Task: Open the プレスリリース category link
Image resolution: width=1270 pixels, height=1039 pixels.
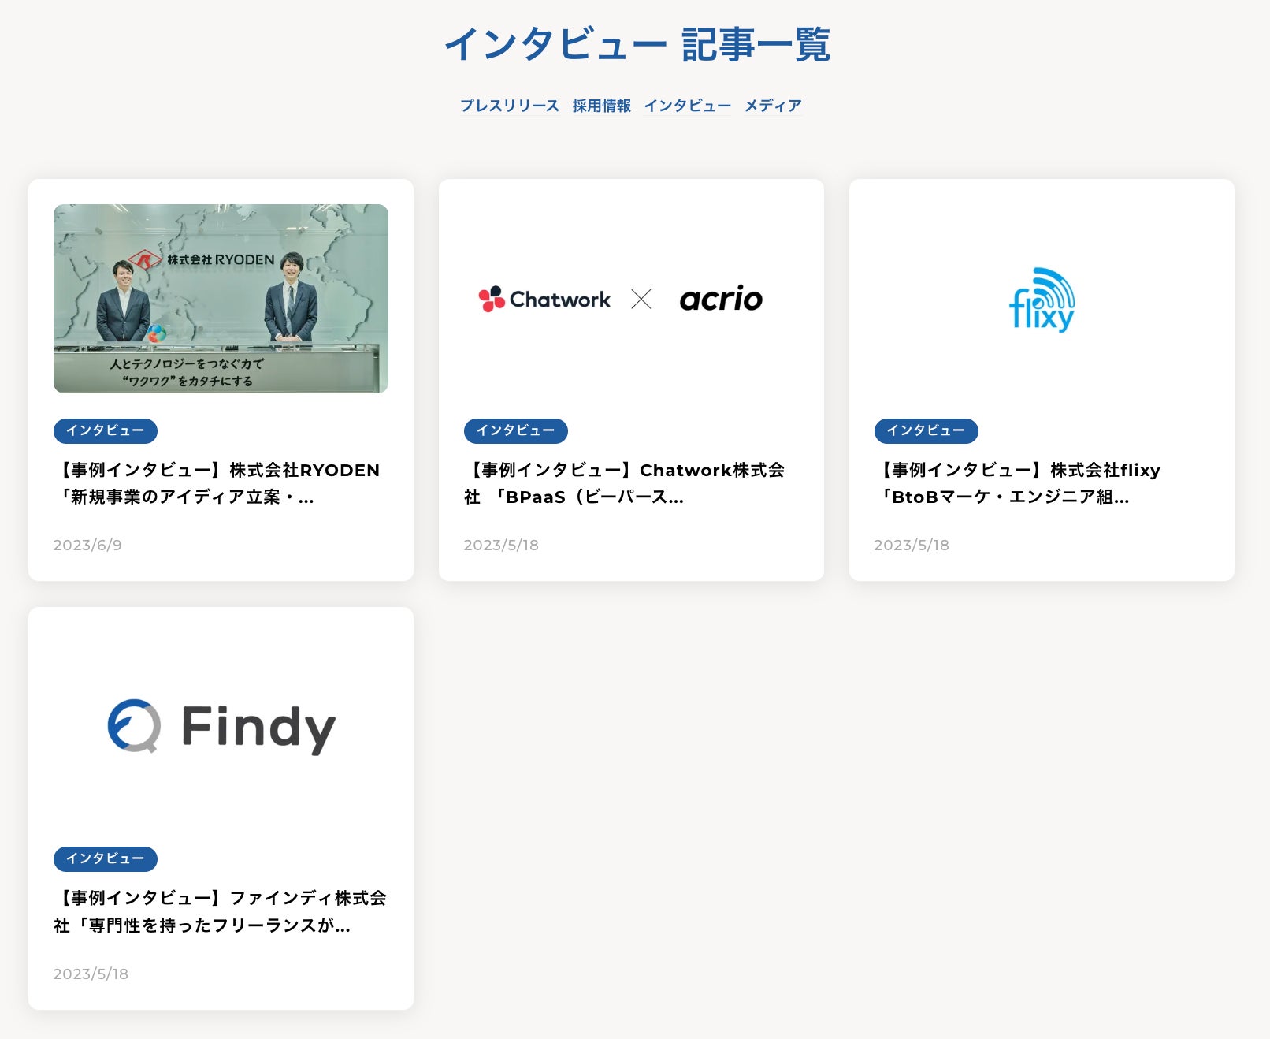Action: click(x=510, y=106)
